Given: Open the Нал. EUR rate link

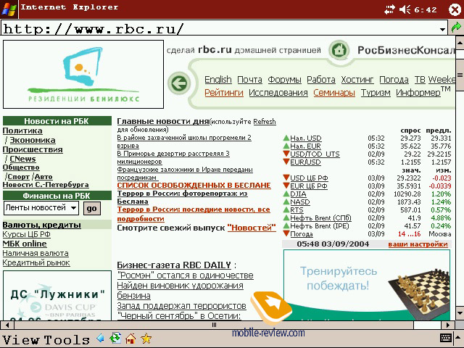Looking at the screenshot, I should click(x=305, y=146).
